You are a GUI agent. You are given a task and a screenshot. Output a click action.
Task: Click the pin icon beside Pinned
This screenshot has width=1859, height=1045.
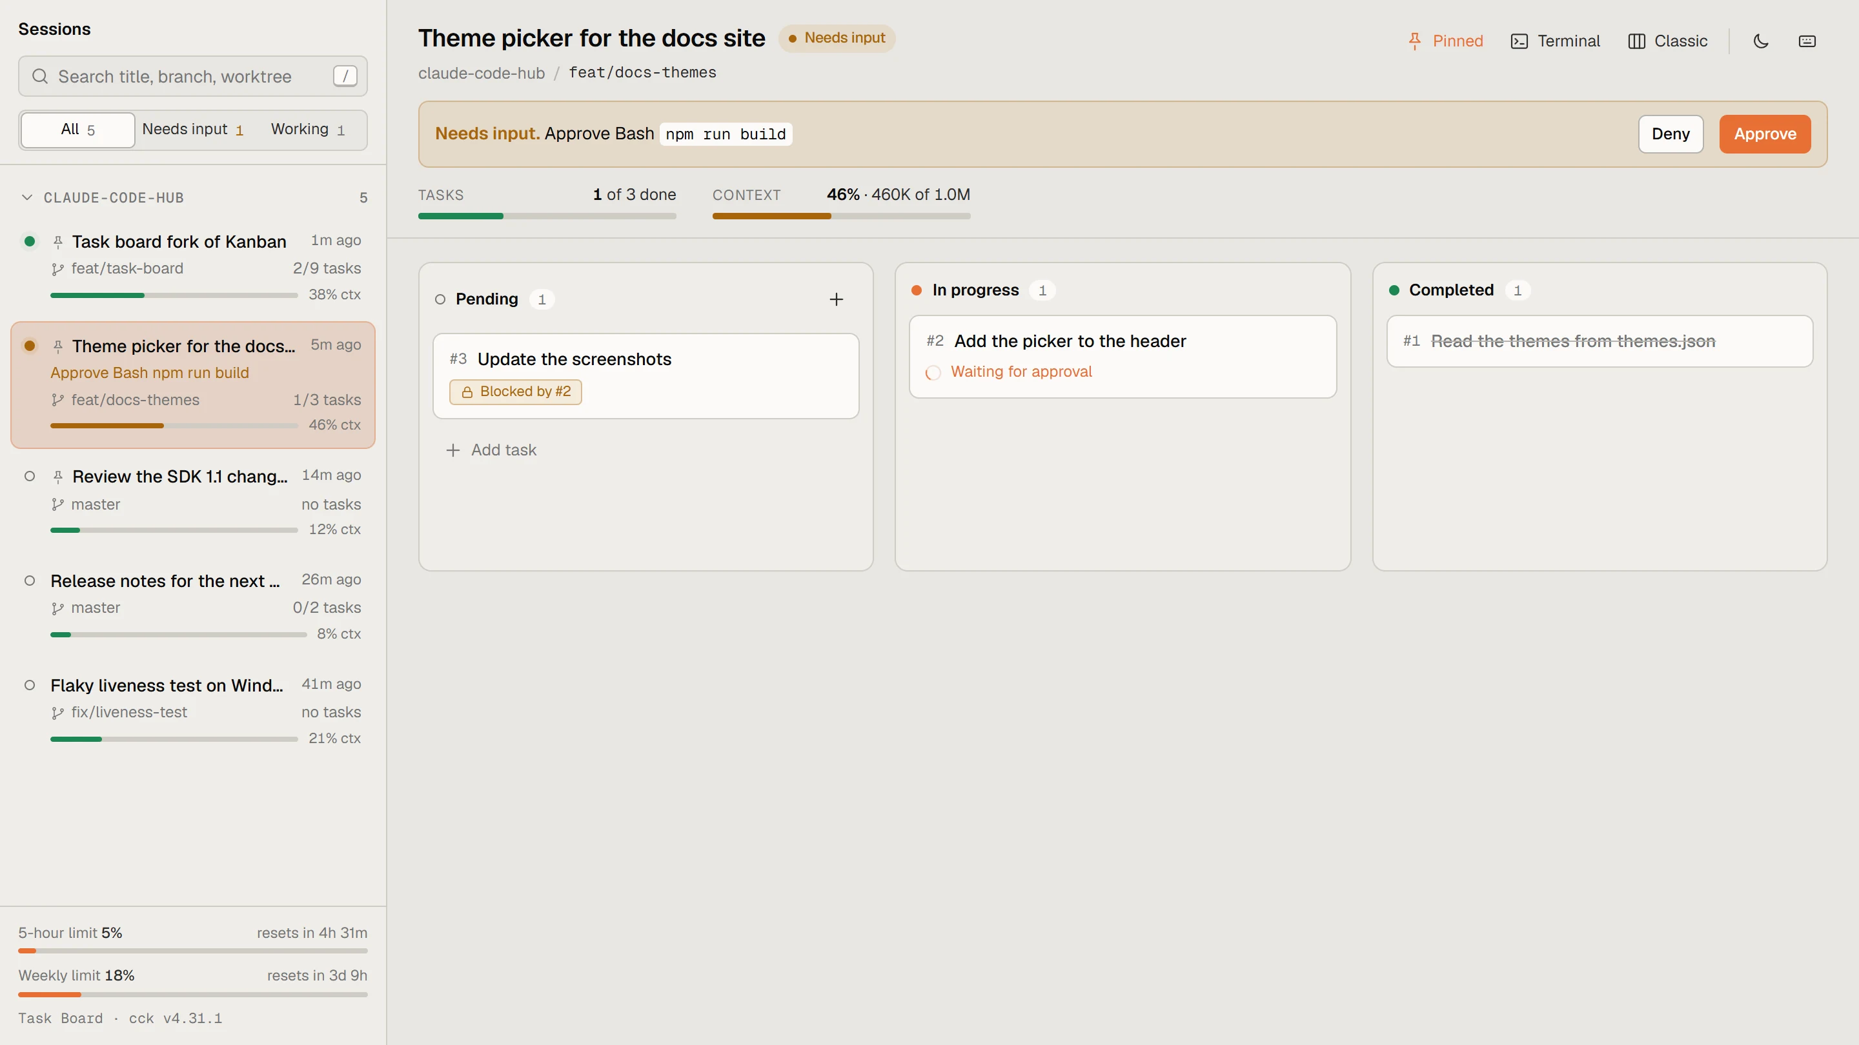pyautogui.click(x=1414, y=41)
